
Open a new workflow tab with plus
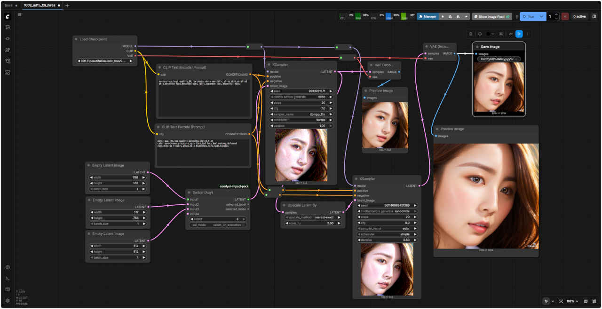(67, 5)
